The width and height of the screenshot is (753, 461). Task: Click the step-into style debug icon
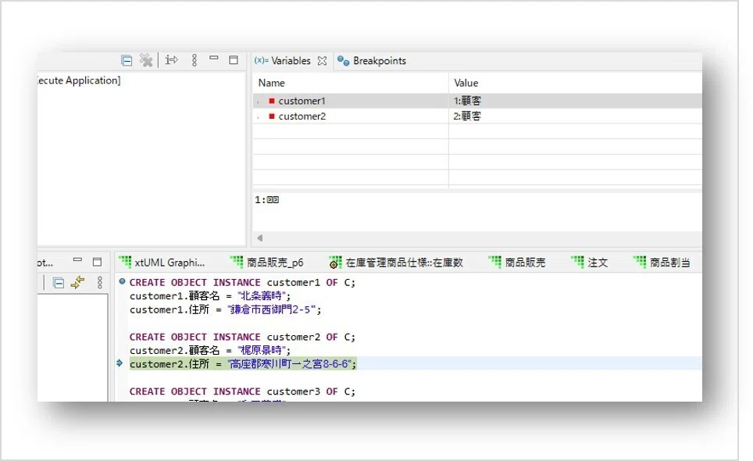tap(171, 60)
